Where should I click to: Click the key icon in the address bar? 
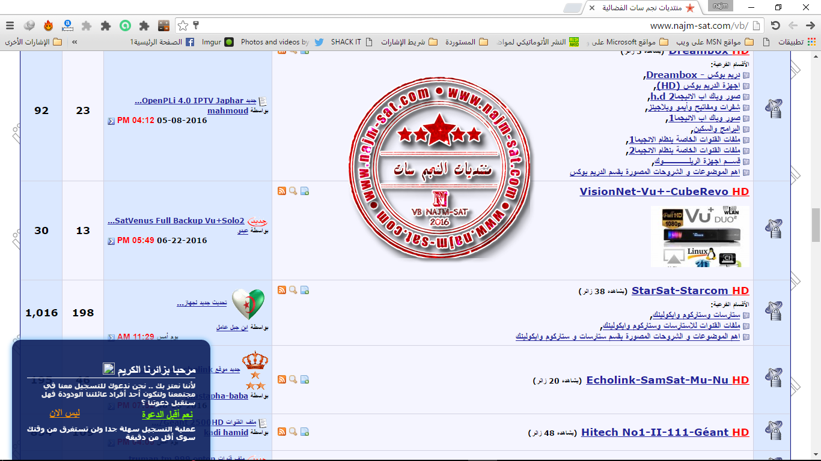(x=195, y=26)
